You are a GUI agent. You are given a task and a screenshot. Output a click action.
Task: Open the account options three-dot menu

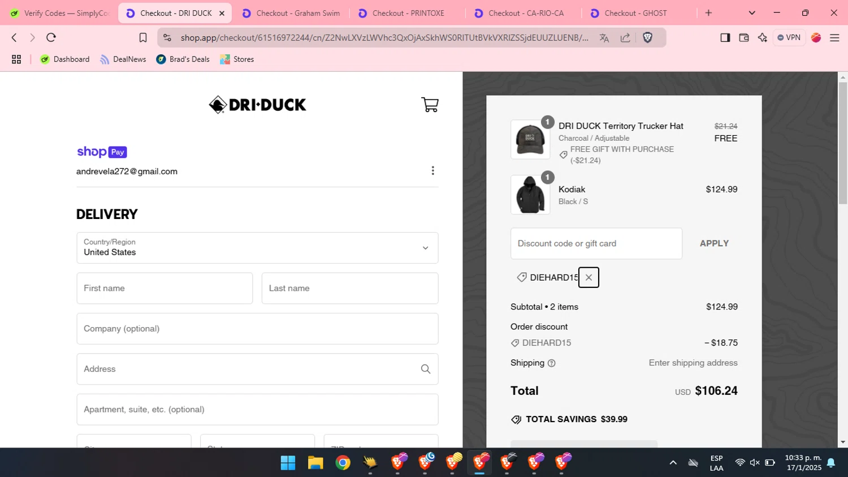click(x=433, y=171)
